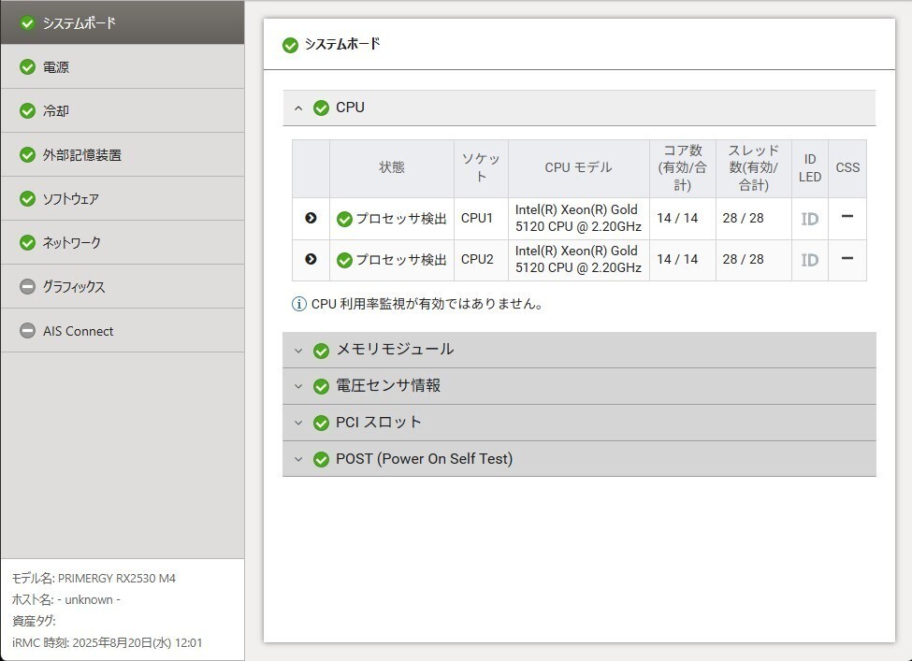Click the info icon beside CPU利用率監視 message
The width and height of the screenshot is (912, 661).
pos(299,304)
